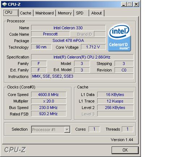Click the Code Name value Prescott
This screenshot has height=157, width=185.
[x=50, y=34]
